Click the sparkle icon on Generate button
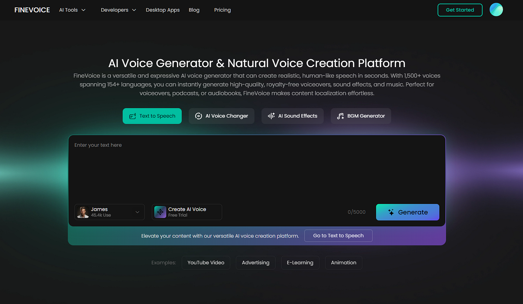Screen dimensions: 523x304 click(x=391, y=212)
